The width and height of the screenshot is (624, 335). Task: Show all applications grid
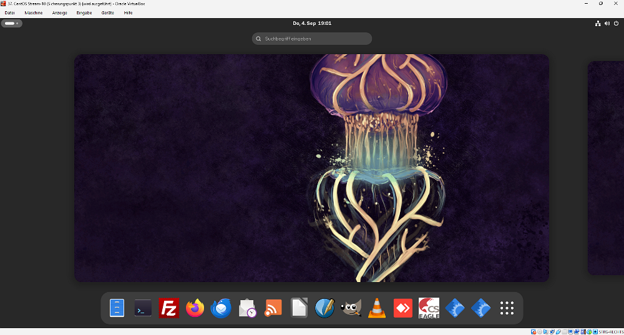pos(507,308)
